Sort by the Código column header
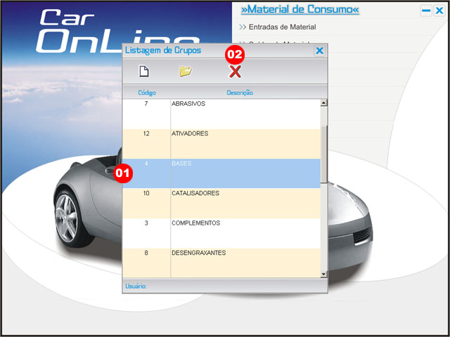The image size is (450, 337). pyautogui.click(x=146, y=93)
